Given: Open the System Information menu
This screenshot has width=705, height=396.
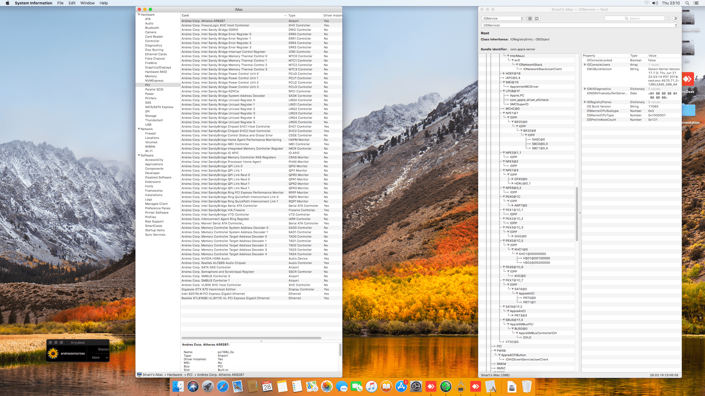Looking at the screenshot, I should point(33,3).
